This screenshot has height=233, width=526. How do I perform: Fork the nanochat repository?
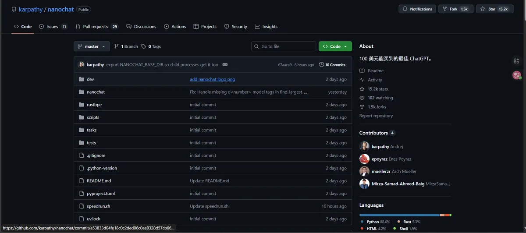coord(456,9)
